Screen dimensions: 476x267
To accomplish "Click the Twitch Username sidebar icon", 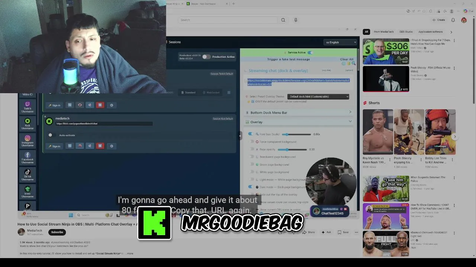I will pos(28,107).
